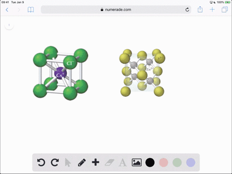Choose the black color swatch
Viewport: 232px width, 174px height.
point(150,162)
